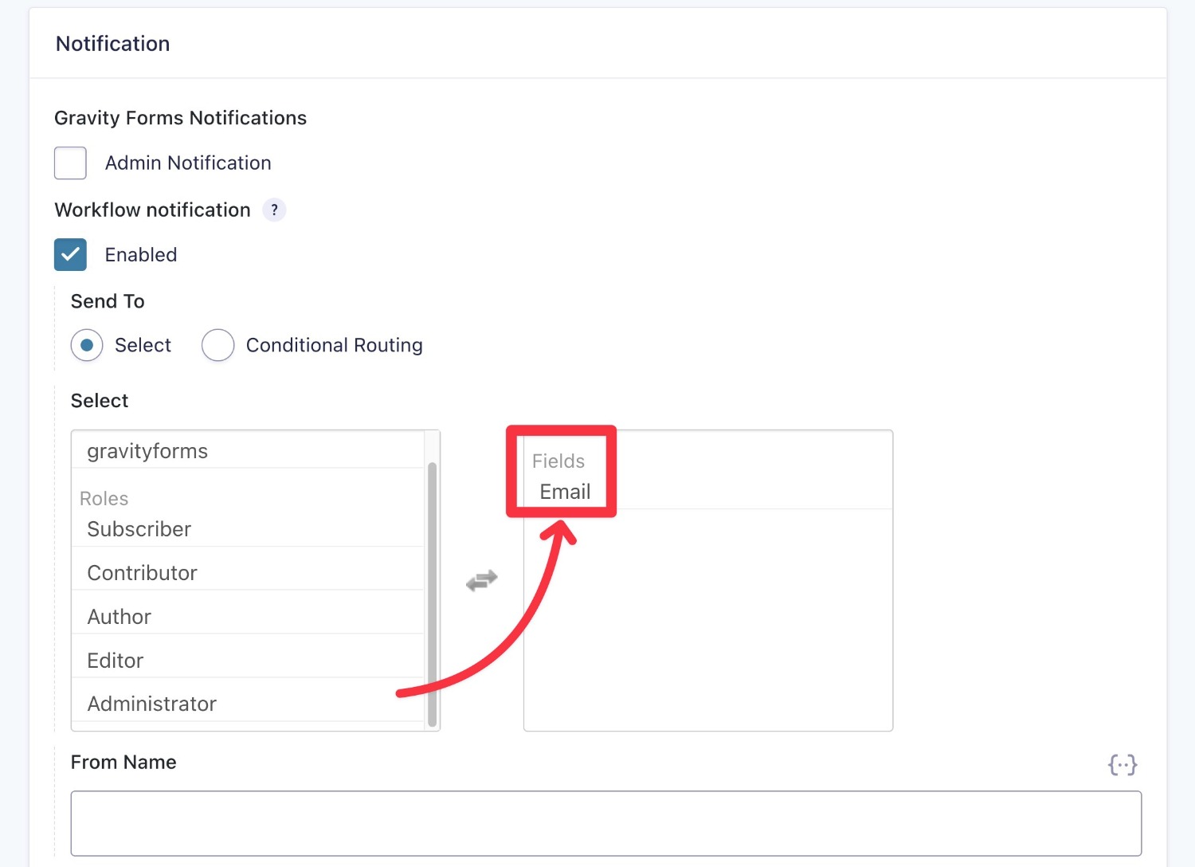Click the Enabled label text
1195x867 pixels.
pos(141,255)
